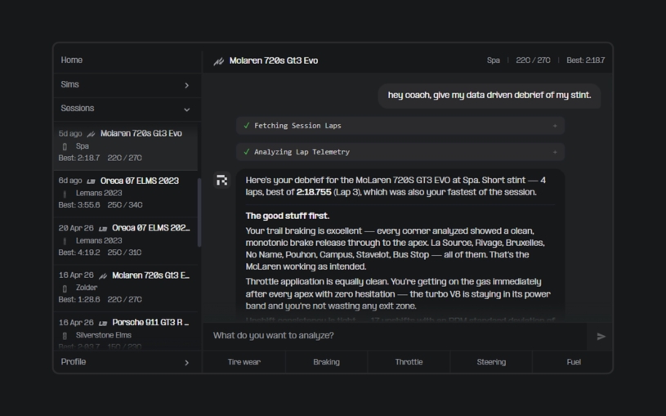Click the '5d ago' timestamp
This screenshot has width=666, height=416.
pos(70,134)
